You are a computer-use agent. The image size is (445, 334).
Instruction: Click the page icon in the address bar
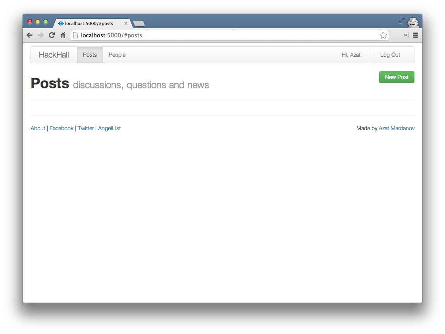(76, 35)
